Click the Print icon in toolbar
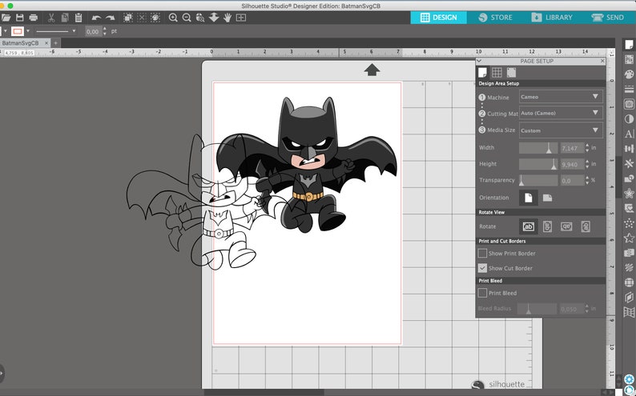Image resolution: width=636 pixels, height=396 pixels. 34,18
